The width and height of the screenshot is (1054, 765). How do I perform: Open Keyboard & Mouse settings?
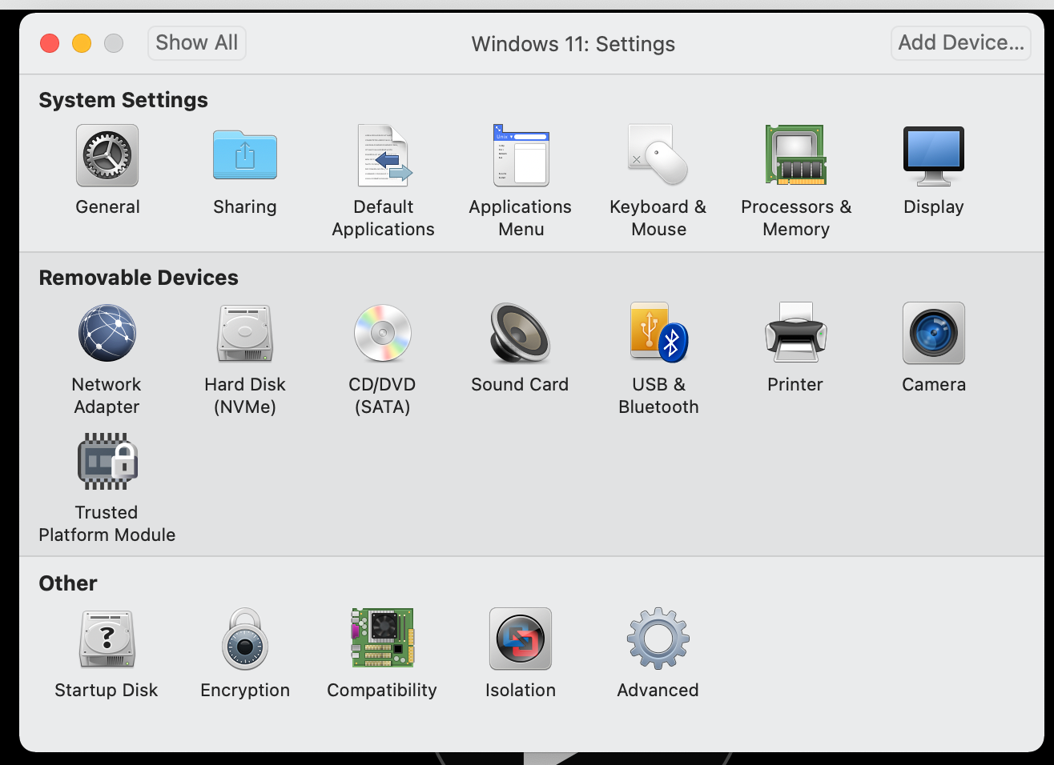pyautogui.click(x=658, y=156)
